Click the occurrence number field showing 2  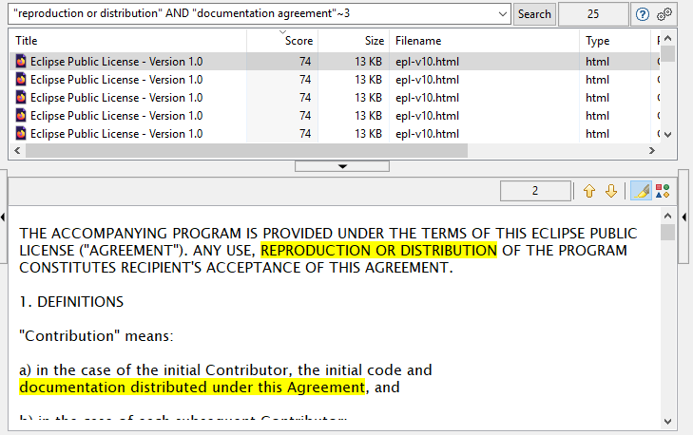(x=535, y=191)
